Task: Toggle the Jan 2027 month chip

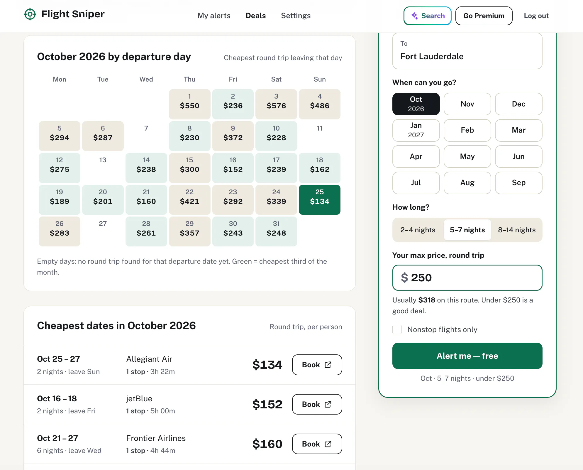Action: (x=416, y=130)
